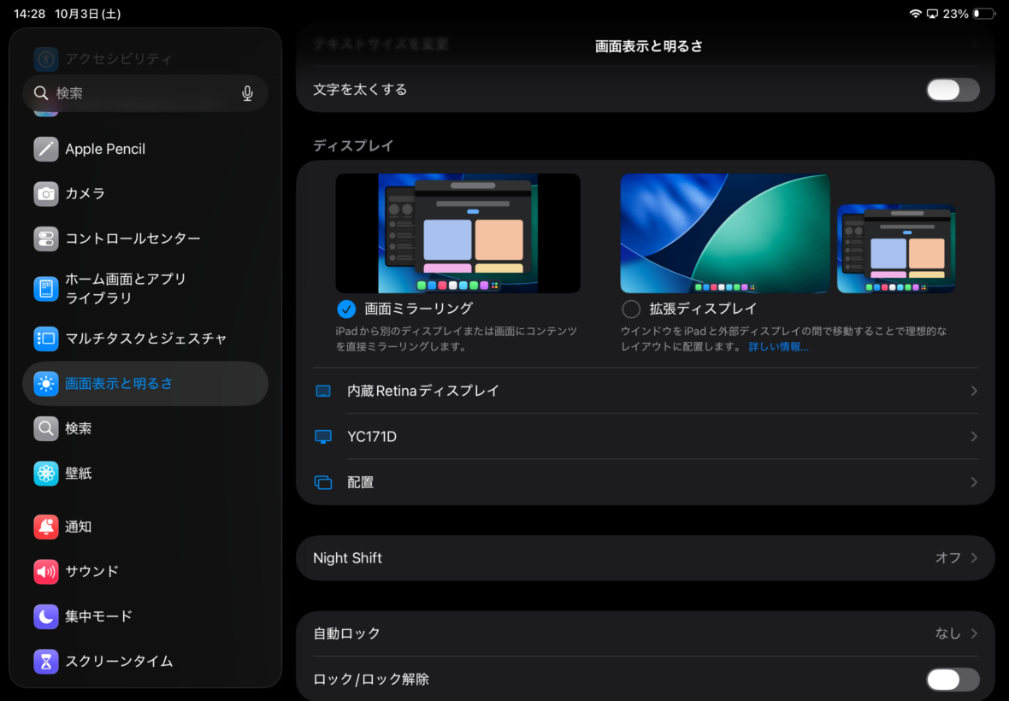Open the カメラ camera icon
The height and width of the screenshot is (701, 1009).
[45, 193]
